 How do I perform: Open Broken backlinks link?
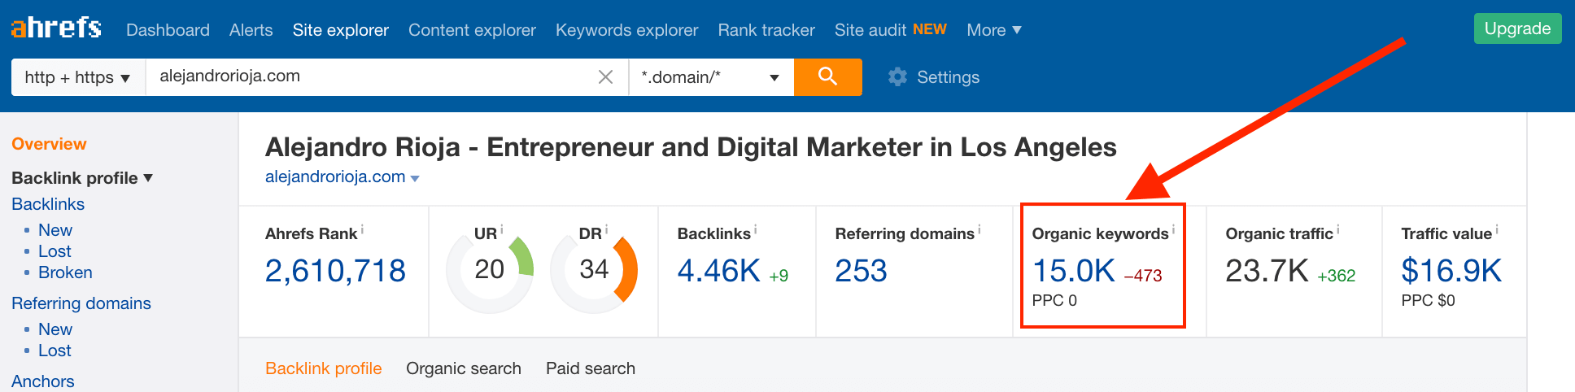coord(65,272)
